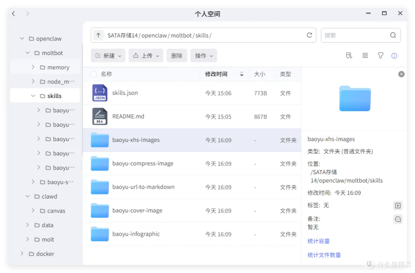This screenshot has width=415, height=273.
Task: Expand the memory folder in tree
Action: [33, 67]
